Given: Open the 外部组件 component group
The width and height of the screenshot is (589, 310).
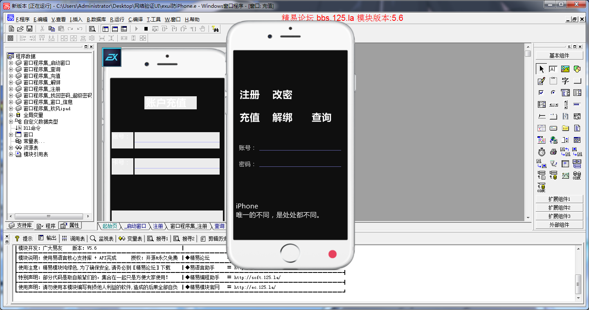Looking at the screenshot, I should pyautogui.click(x=559, y=225).
